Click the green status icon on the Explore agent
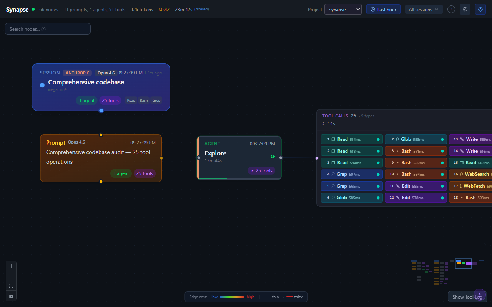492x307 pixels. (273, 157)
